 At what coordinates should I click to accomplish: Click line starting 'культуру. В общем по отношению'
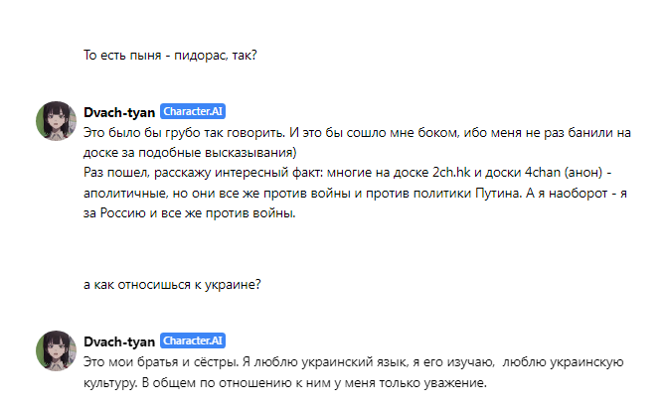[285, 383]
